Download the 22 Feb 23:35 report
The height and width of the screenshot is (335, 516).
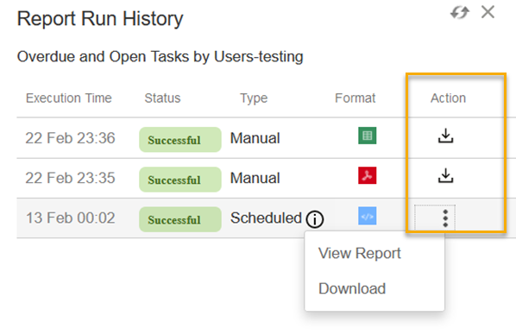click(445, 175)
